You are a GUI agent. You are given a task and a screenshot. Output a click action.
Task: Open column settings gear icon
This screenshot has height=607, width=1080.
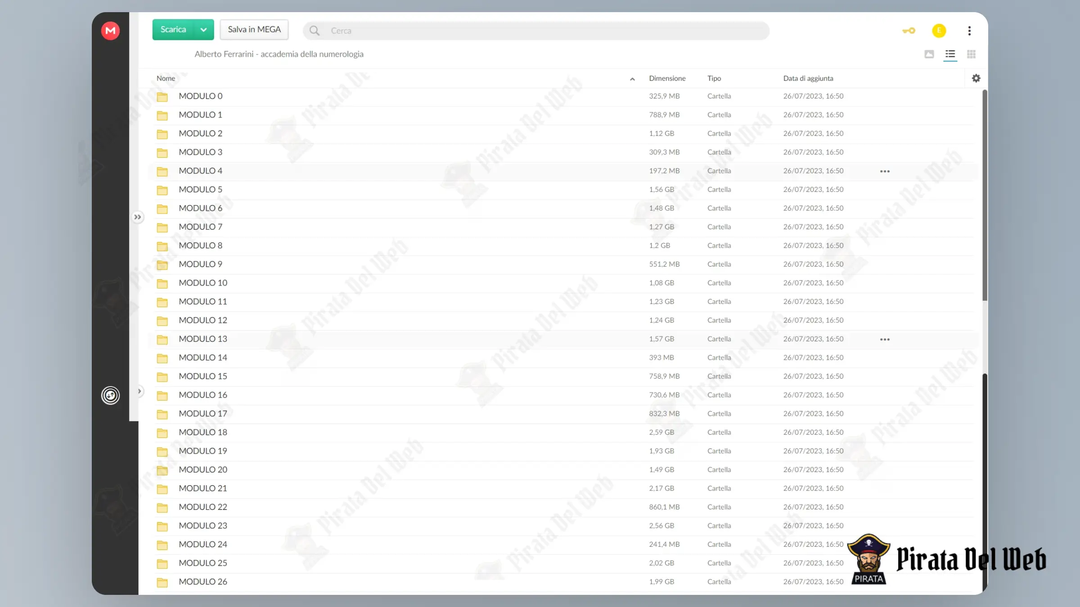click(x=976, y=78)
